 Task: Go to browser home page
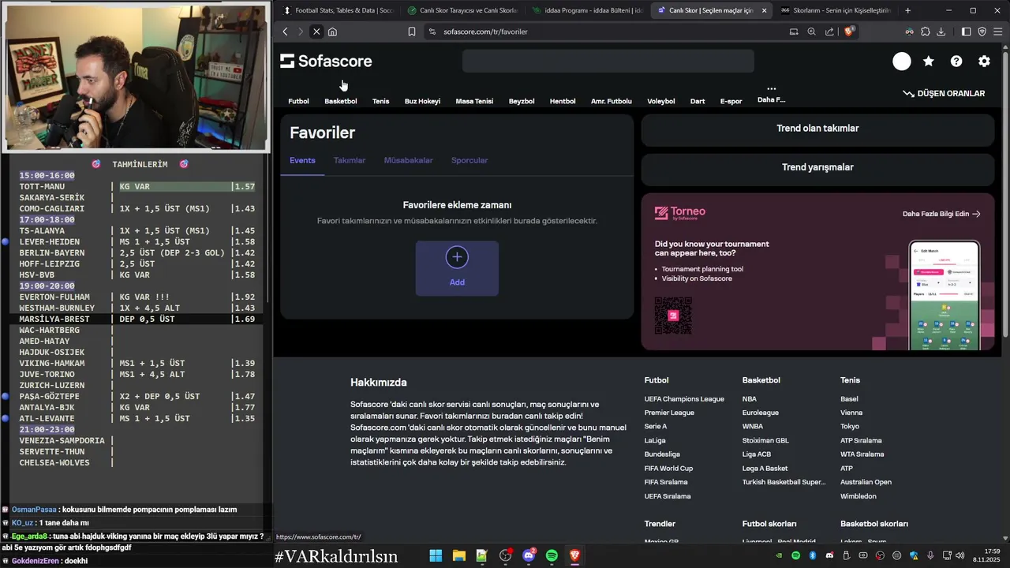pyautogui.click(x=332, y=32)
